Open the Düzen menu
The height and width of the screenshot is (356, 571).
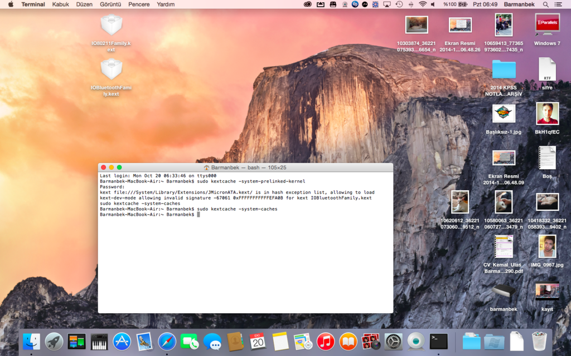point(84,4)
